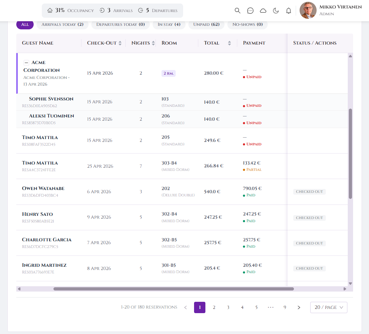Sort by Check-Out column arrows
The width and height of the screenshot is (369, 334).
pyautogui.click(x=120, y=43)
